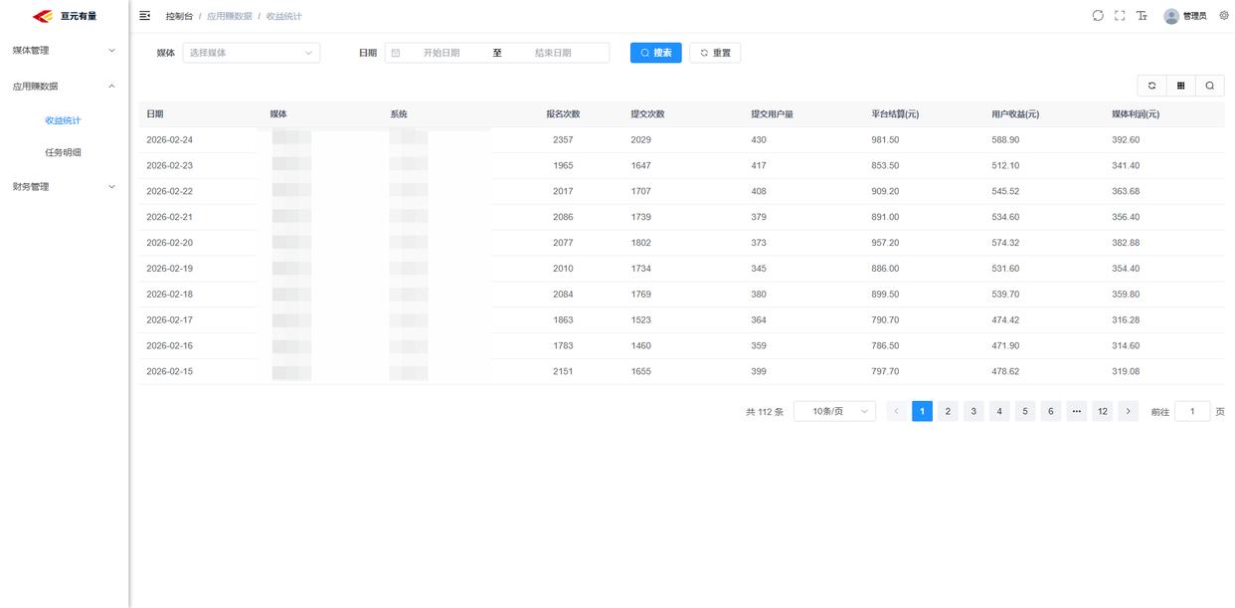This screenshot has height=608, width=1235.
Task: Expand the 财务管理 sidebar menu
Action: point(64,186)
